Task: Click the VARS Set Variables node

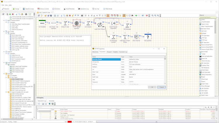Action: (42, 23)
